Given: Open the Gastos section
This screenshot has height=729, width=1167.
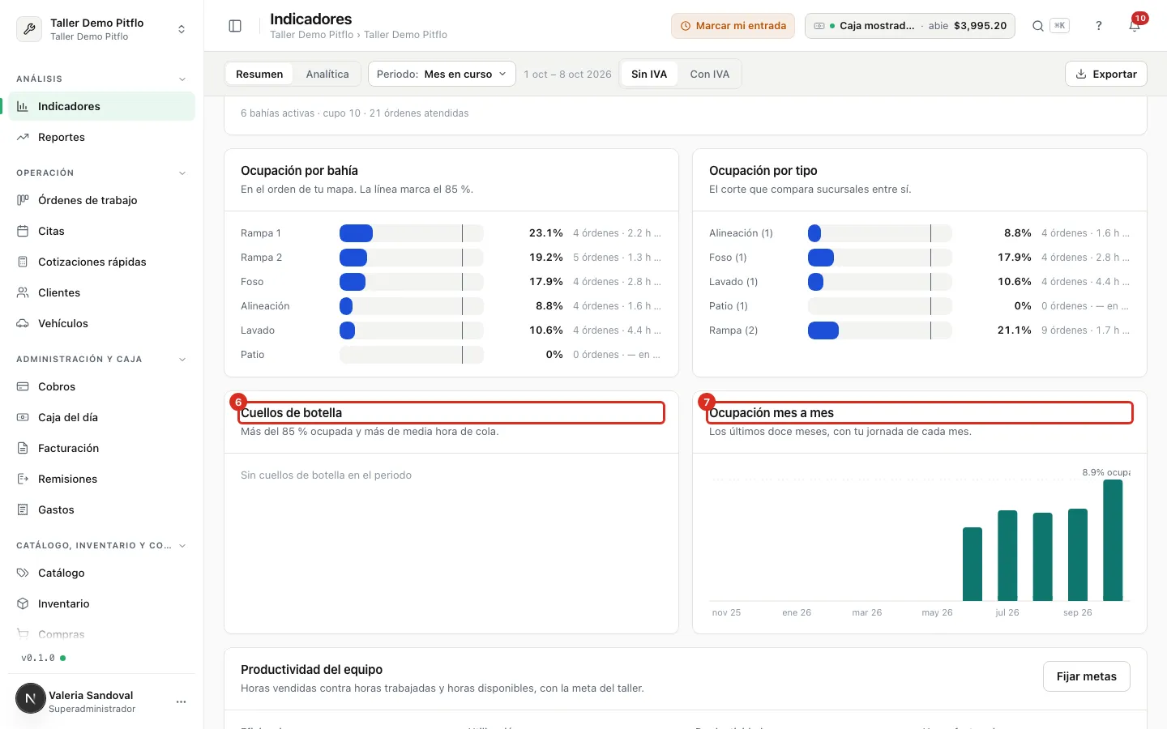Looking at the screenshot, I should pos(101,509).
